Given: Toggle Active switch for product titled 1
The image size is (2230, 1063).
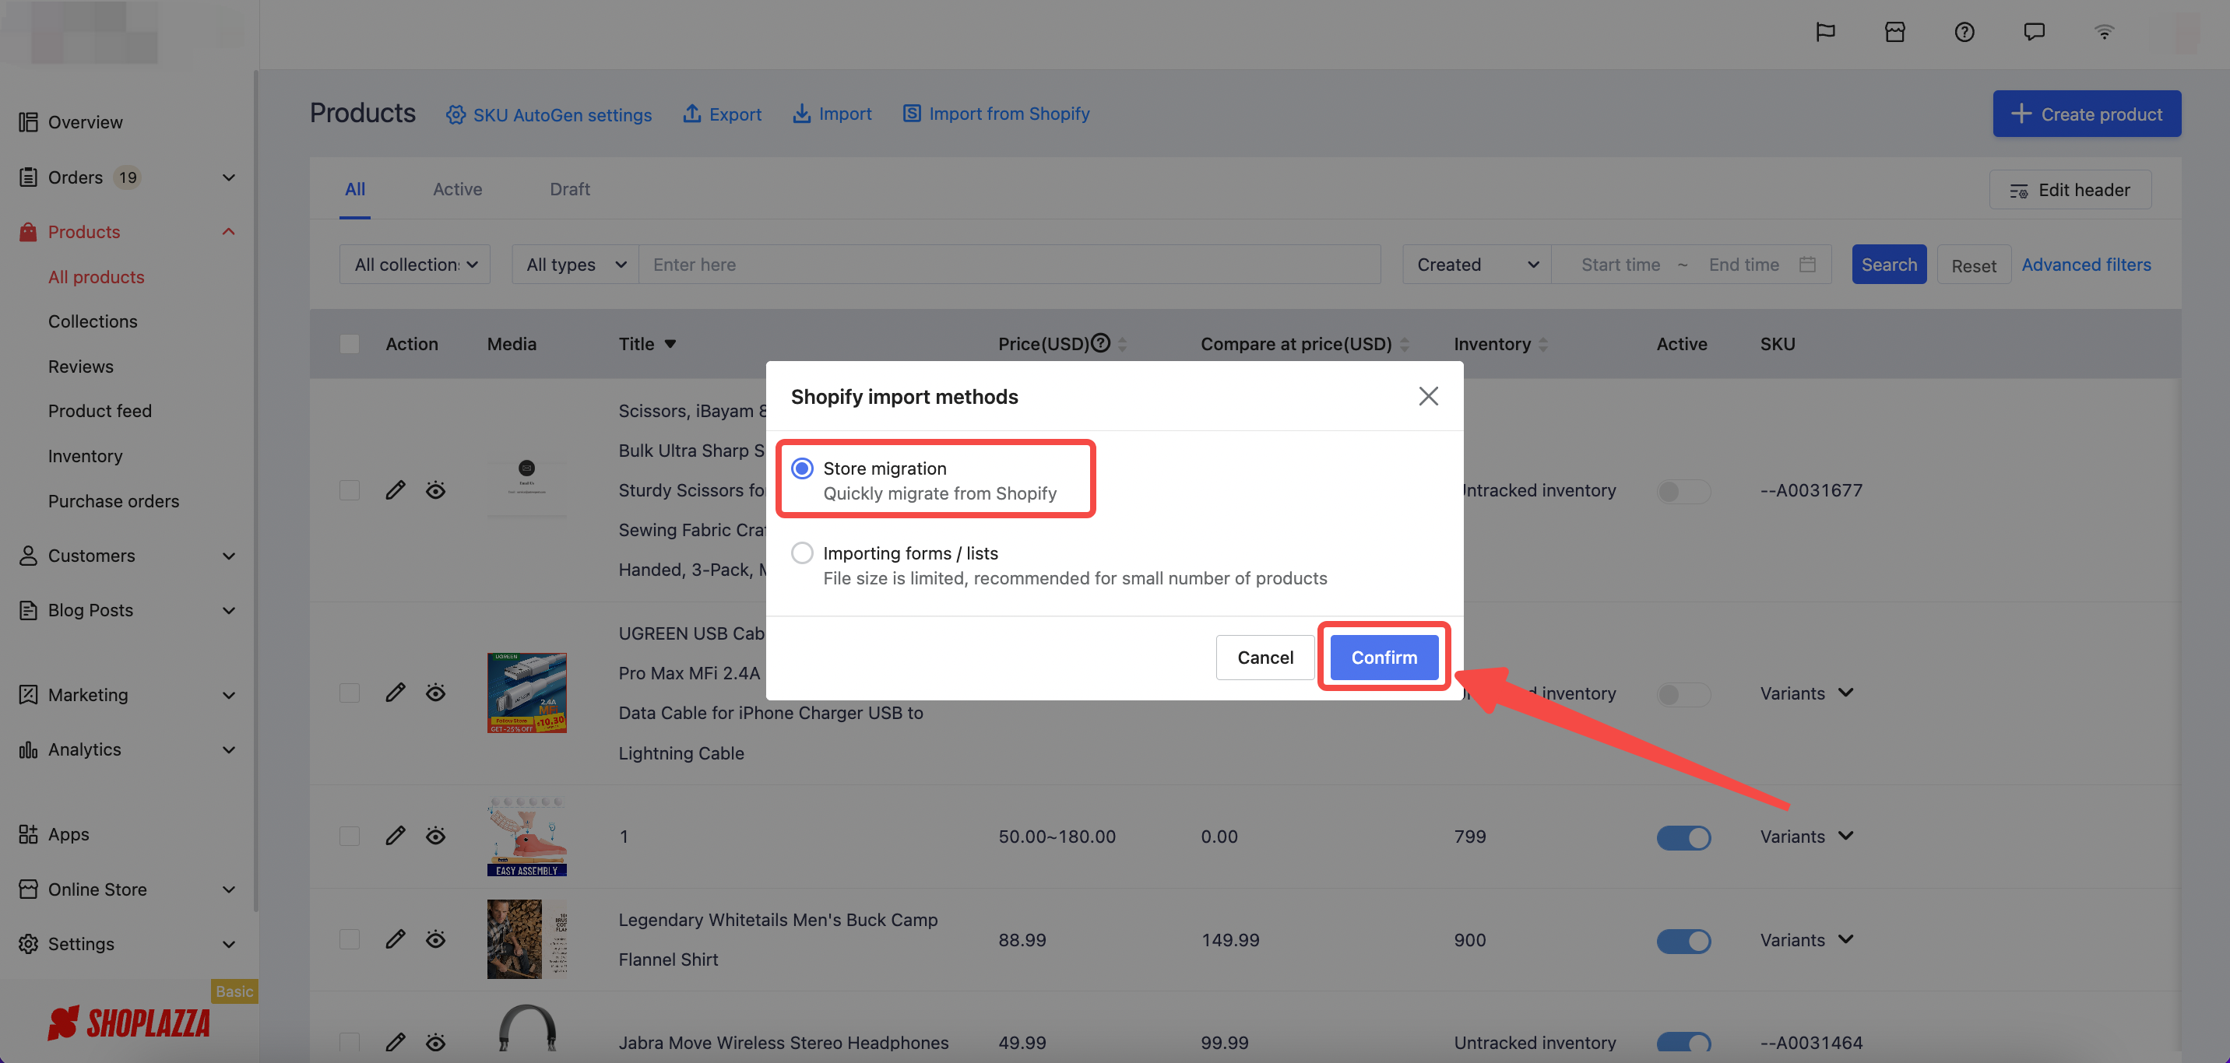Looking at the screenshot, I should coord(1683,838).
